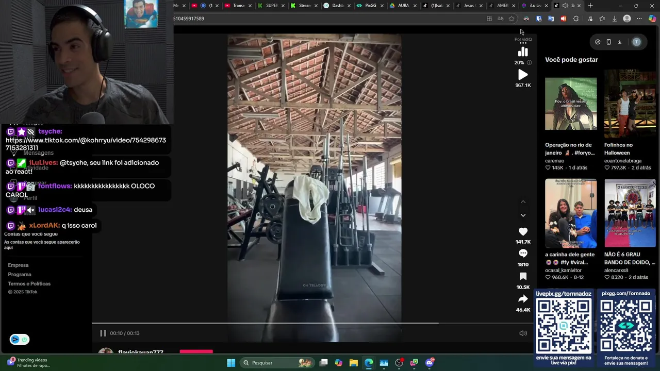The height and width of the screenshot is (371, 660).
Task: Click the info icon beside 20%
Action: coord(529,62)
